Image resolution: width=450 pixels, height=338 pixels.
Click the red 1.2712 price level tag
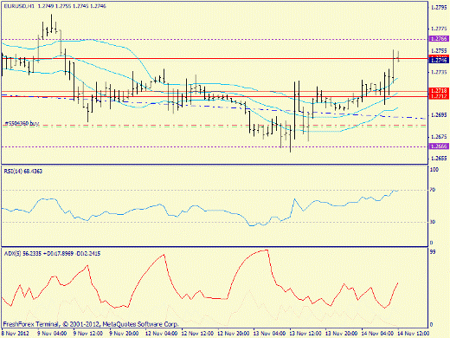[439, 96]
